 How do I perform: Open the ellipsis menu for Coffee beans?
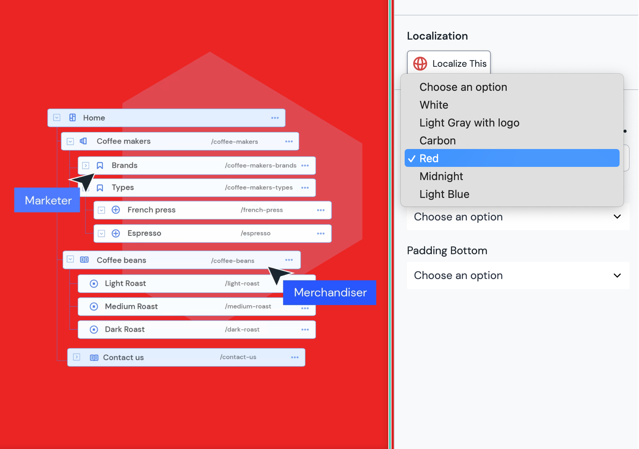tap(289, 260)
